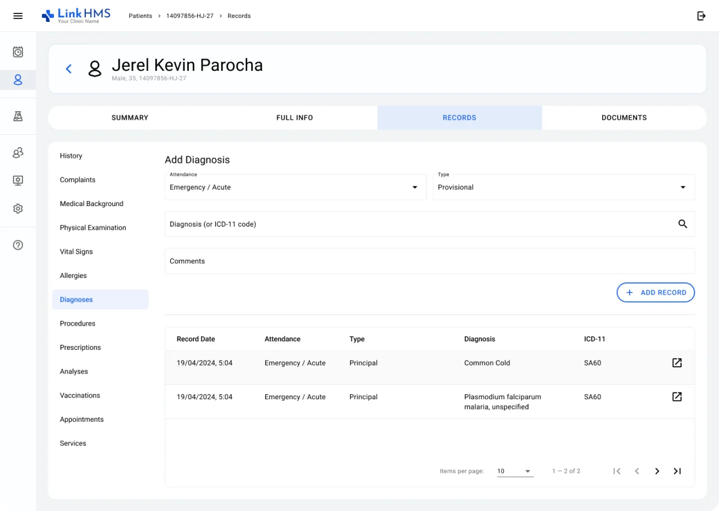This screenshot has height=511, width=719.
Task: Go back using the blue chevron arrow
Action: click(69, 69)
